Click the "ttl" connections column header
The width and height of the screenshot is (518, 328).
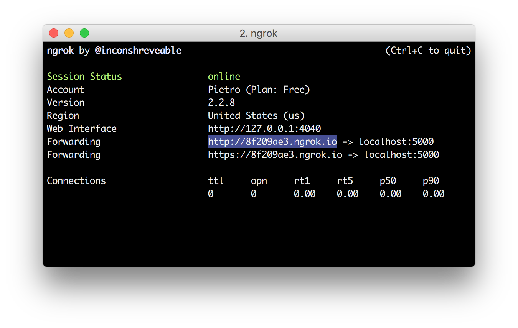[216, 181]
